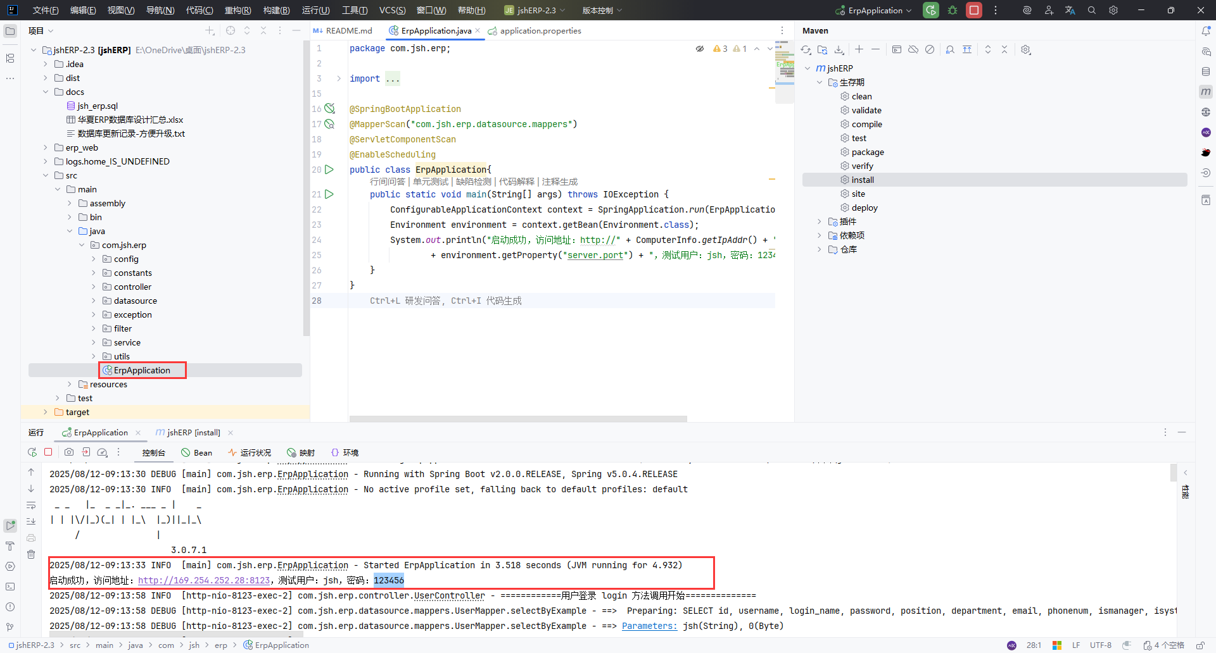The image size is (1216, 653).
Task: Click the editor horizontal scrollbar
Action: (x=517, y=418)
